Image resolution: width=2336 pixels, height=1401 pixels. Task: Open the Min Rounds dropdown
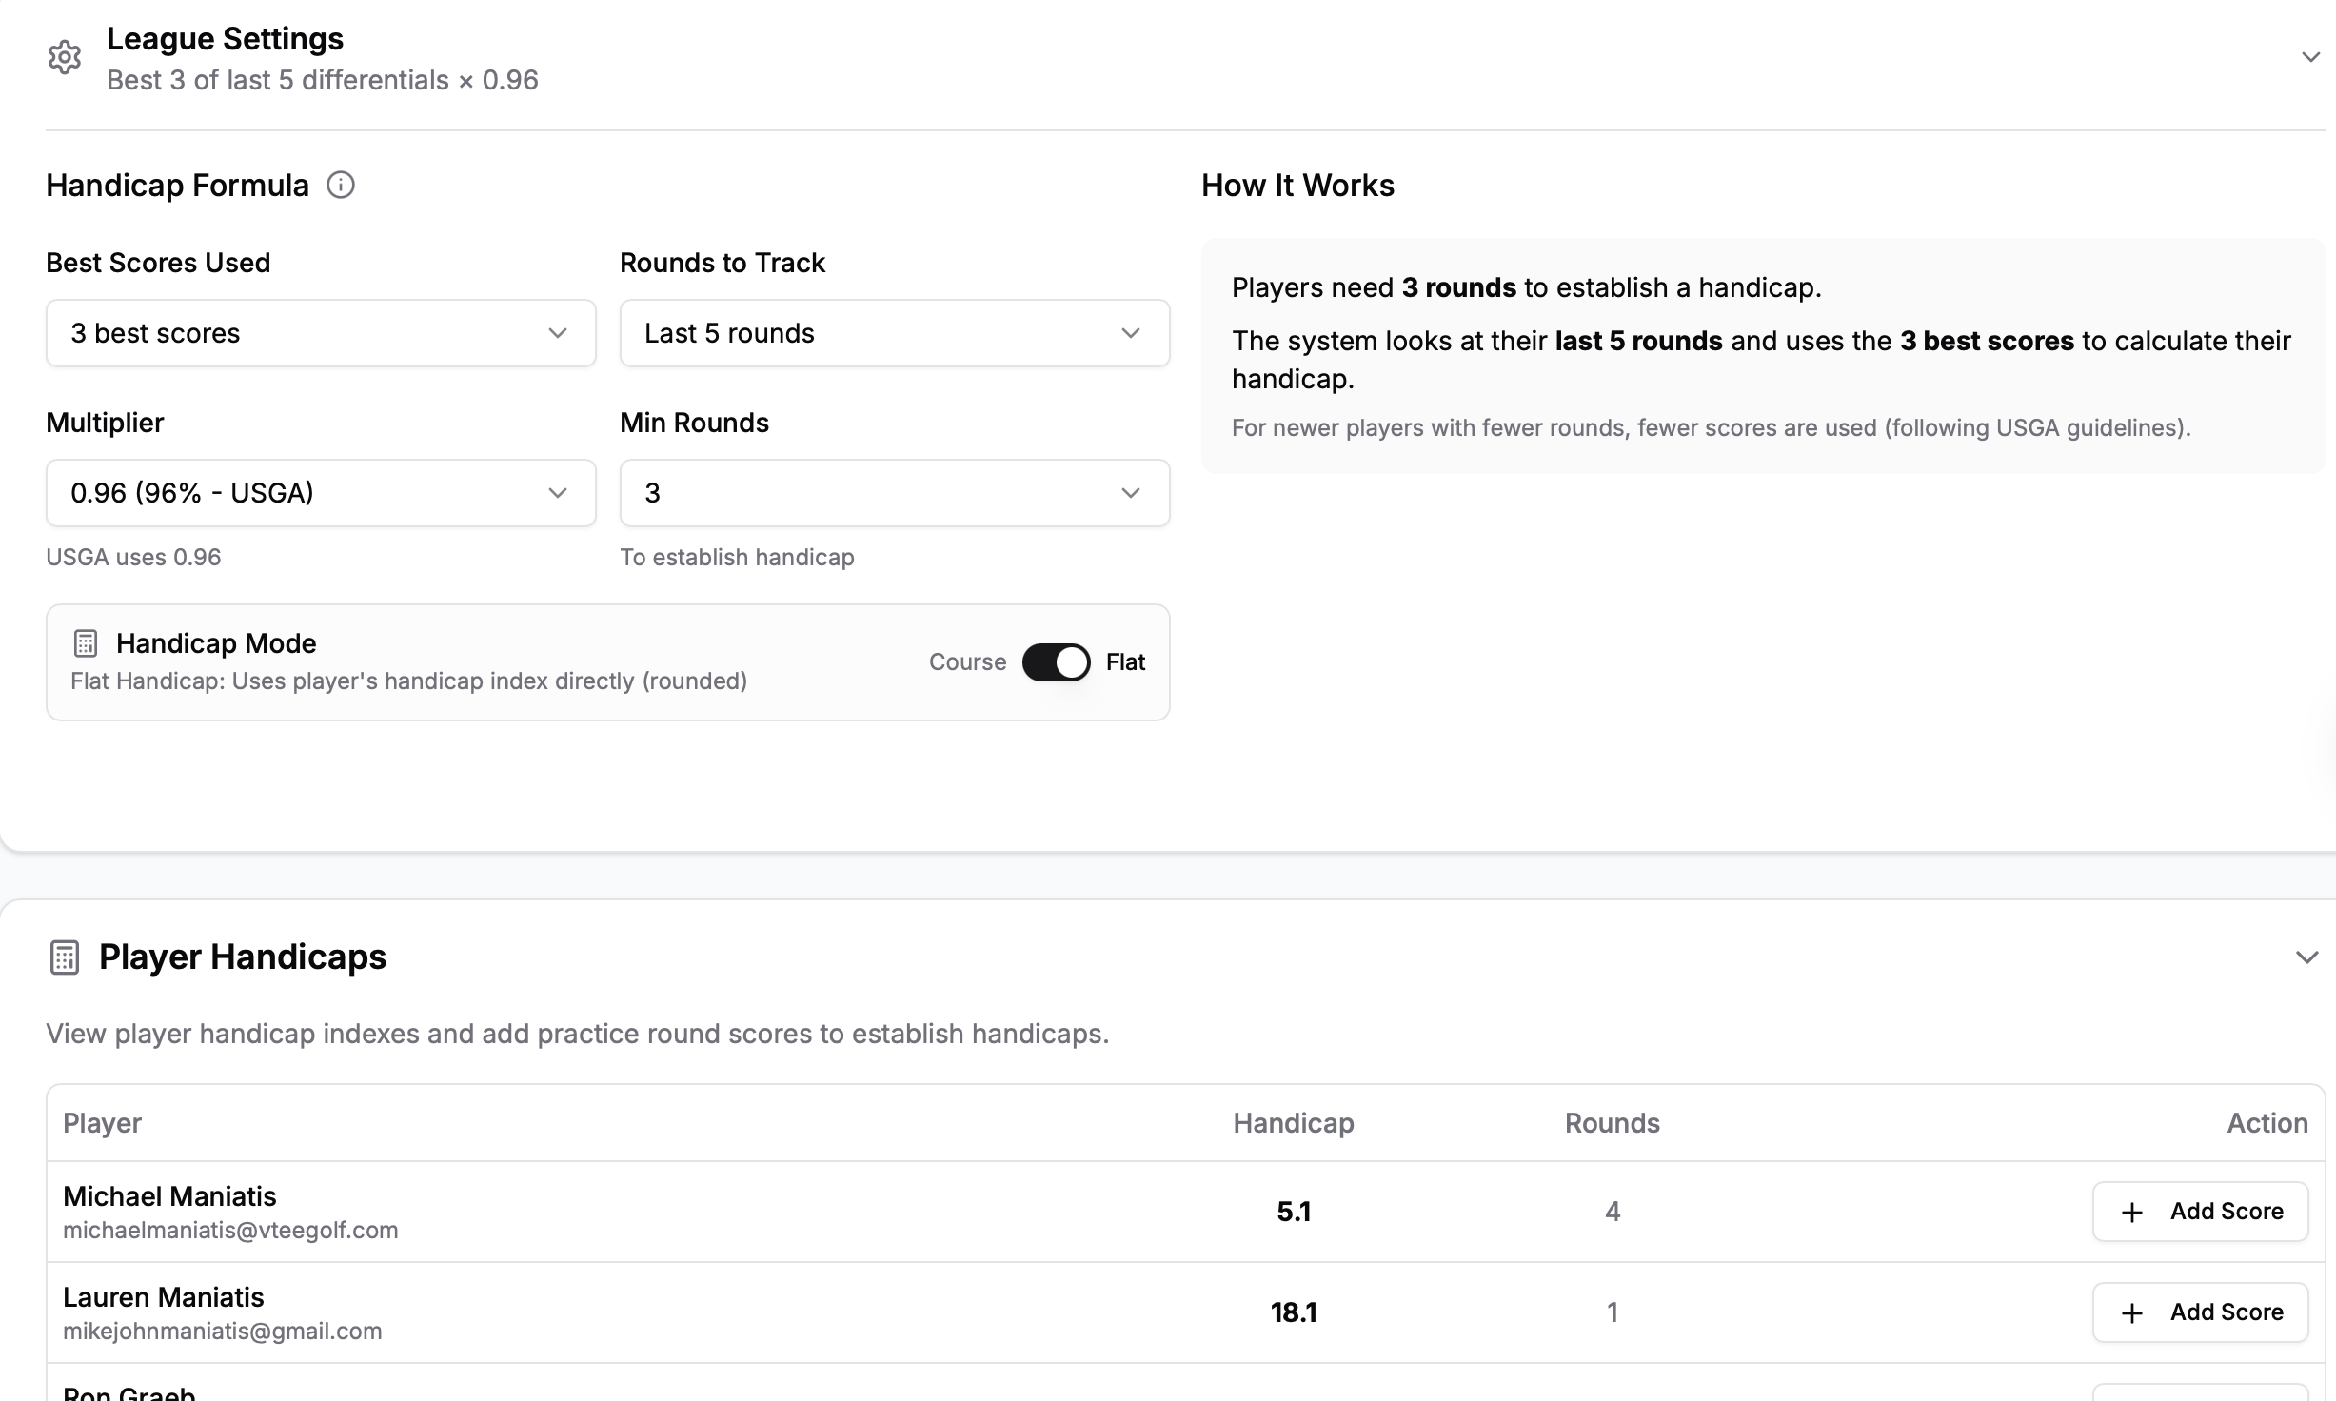pyautogui.click(x=894, y=493)
